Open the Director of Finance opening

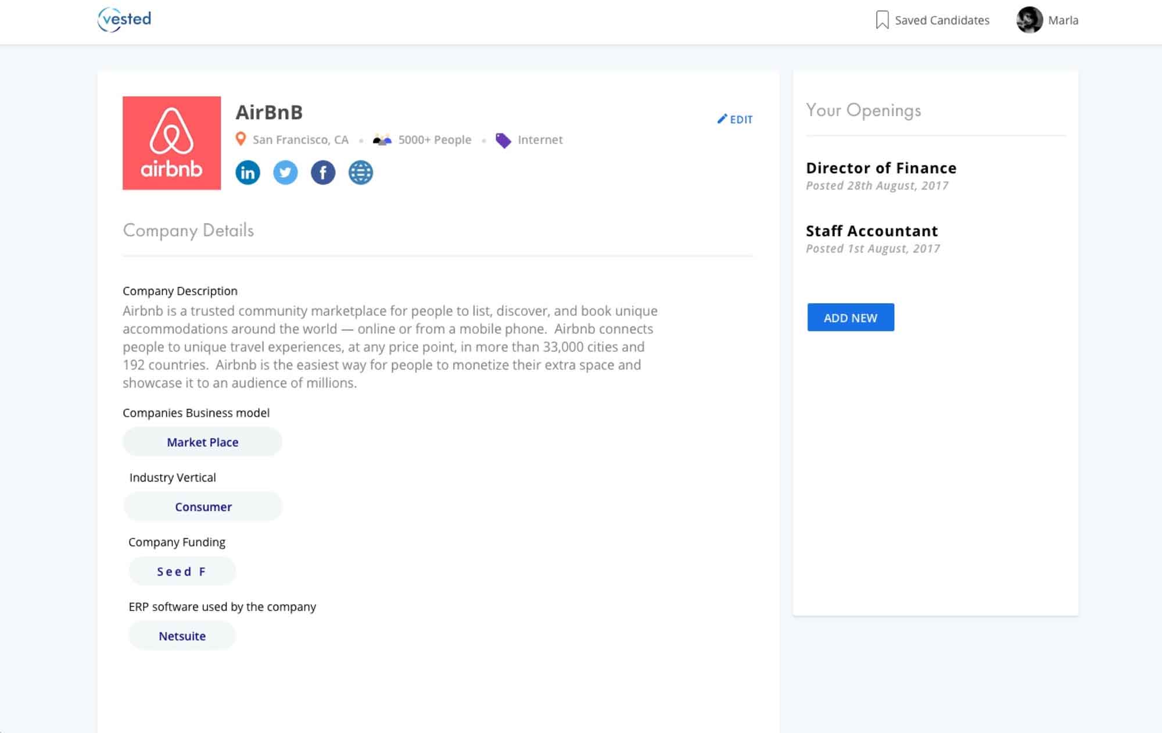click(x=881, y=168)
